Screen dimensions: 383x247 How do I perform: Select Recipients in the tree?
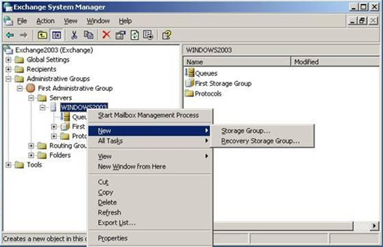tap(41, 69)
